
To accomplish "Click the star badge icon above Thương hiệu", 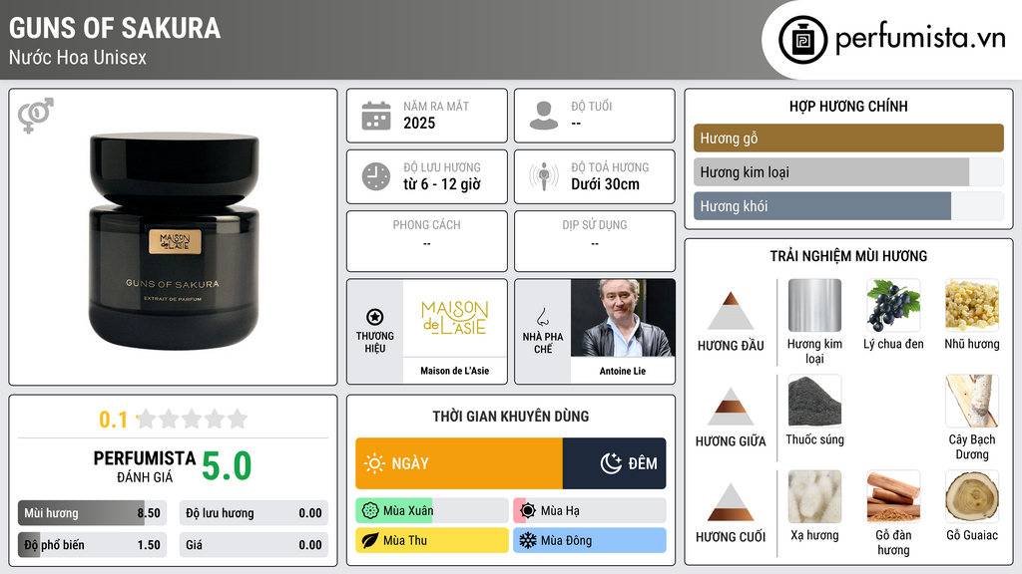I will coord(375,317).
